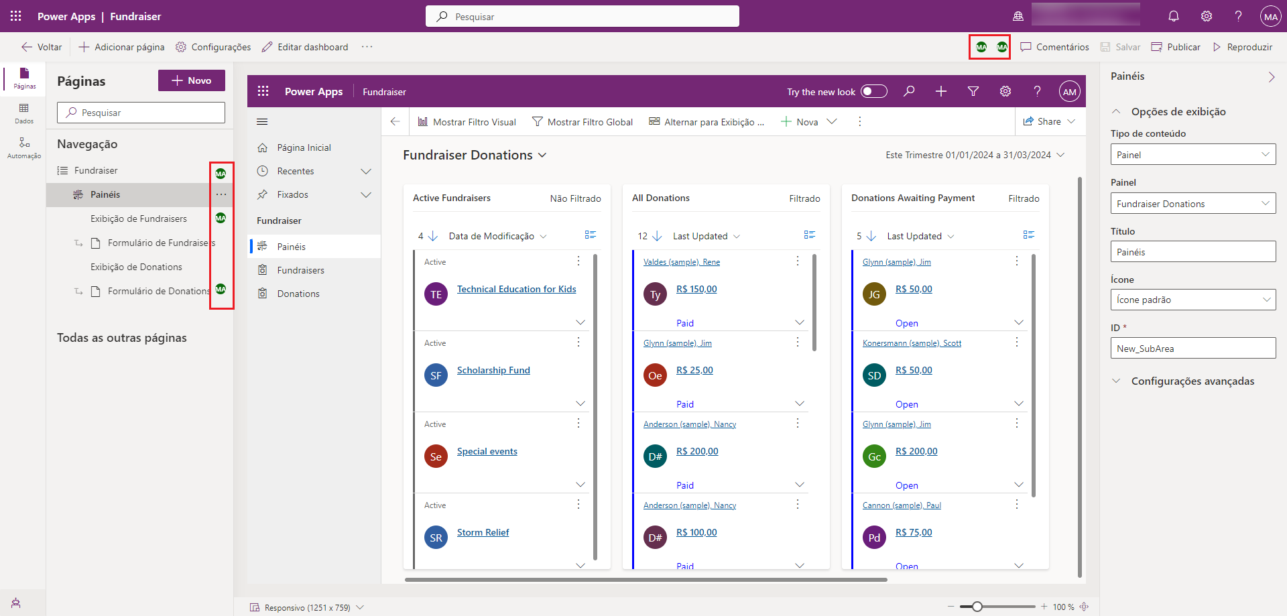
Task: Click the preview app plus quick-create icon
Action: 941,91
